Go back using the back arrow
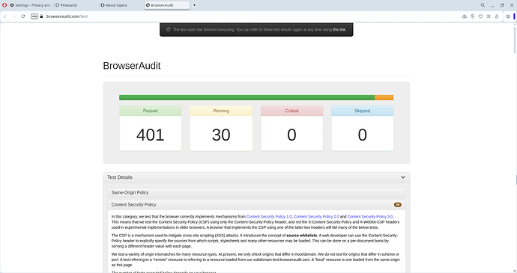Image resolution: width=517 pixels, height=273 pixels. tap(5, 16)
